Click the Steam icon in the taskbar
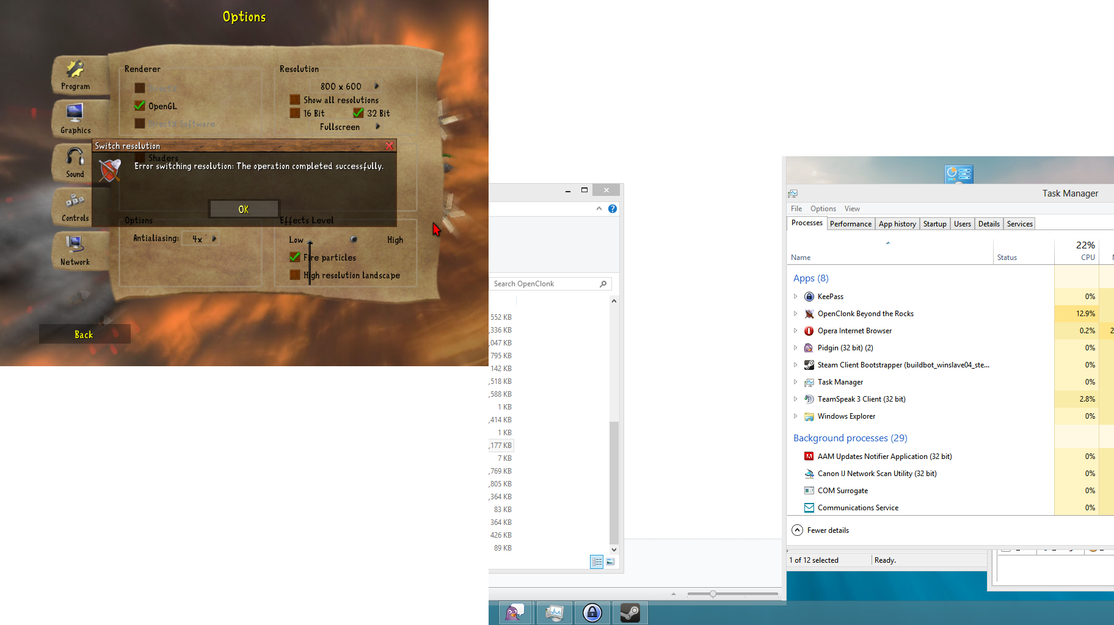 630,612
